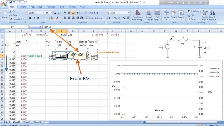The width and height of the screenshot is (224, 126).
Task: Click the Select All corner button
Action: point(2,31)
